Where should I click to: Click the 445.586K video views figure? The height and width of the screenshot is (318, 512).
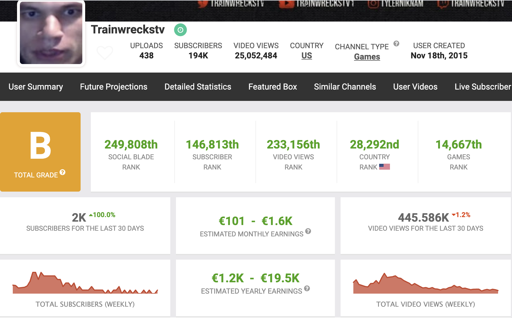423,218
